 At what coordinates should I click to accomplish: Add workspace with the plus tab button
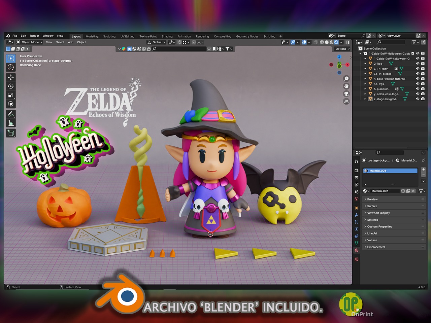[x=280, y=36]
